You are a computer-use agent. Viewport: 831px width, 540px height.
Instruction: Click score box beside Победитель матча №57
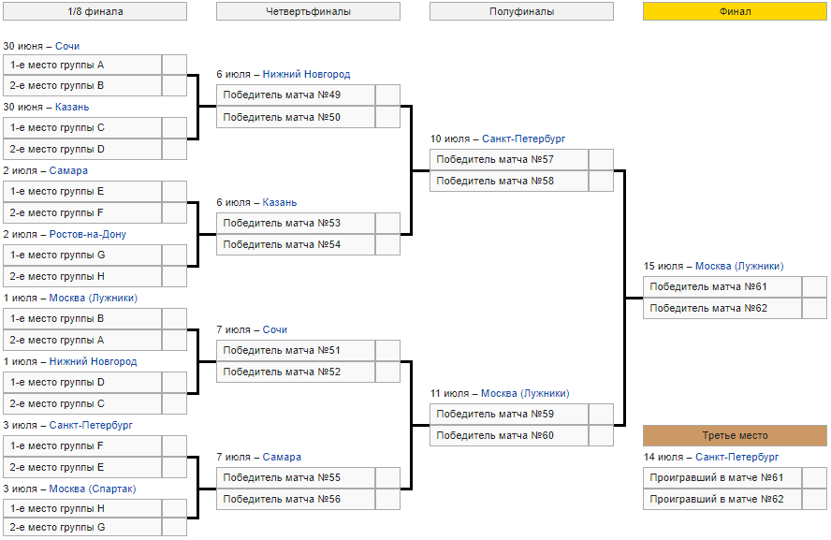601,159
